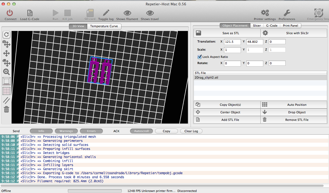Click the Toggle log pencil icon
The width and height of the screenshot is (329, 193).
click(106, 13)
